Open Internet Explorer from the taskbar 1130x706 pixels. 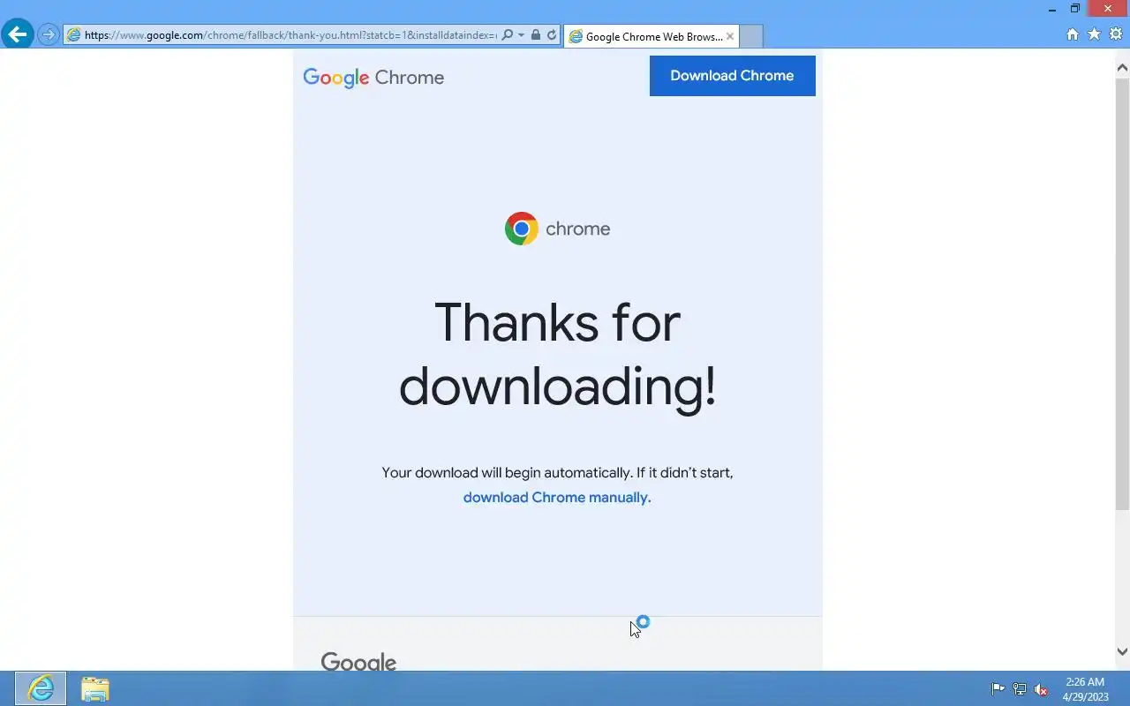click(x=41, y=688)
